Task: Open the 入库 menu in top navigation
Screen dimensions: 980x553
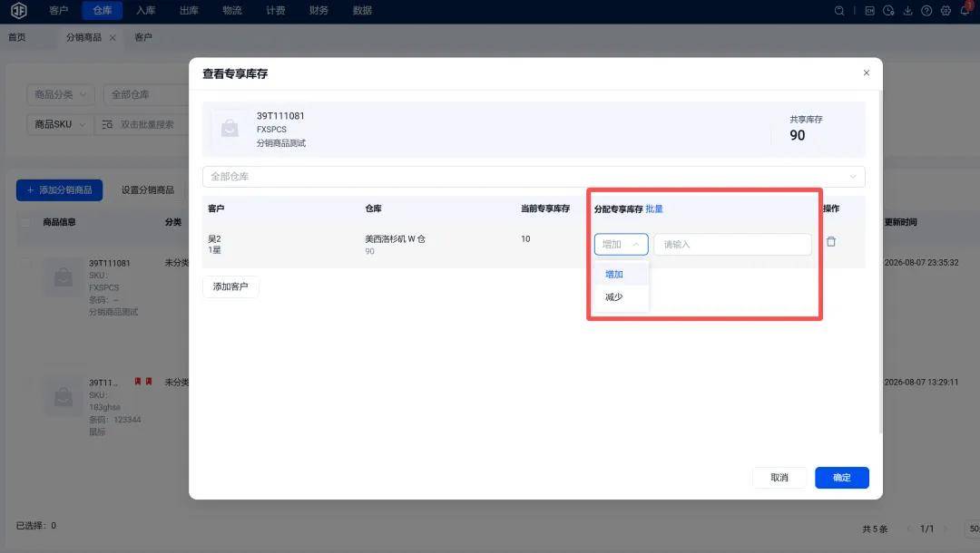Action: pyautogui.click(x=145, y=11)
